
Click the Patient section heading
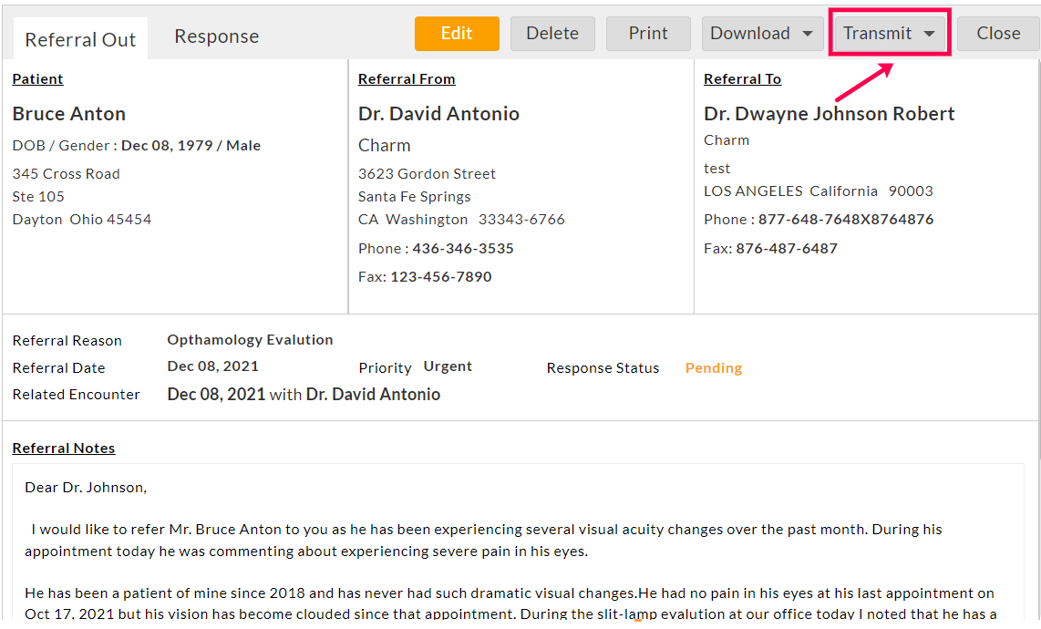(37, 79)
